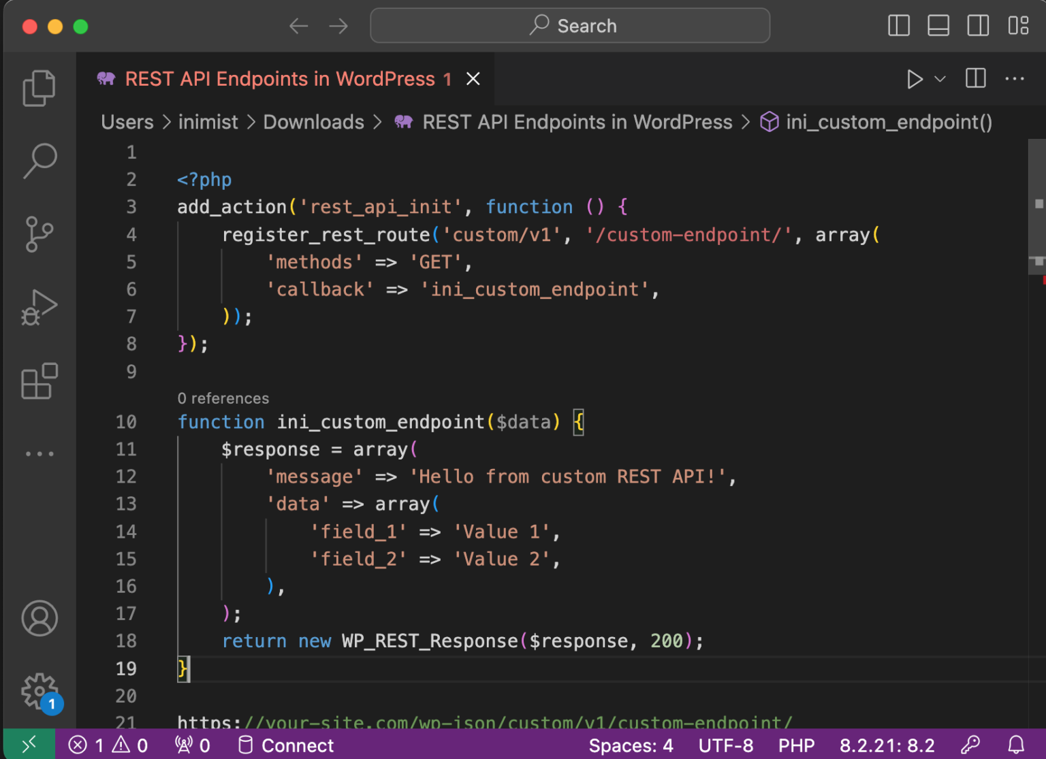Open the Accounts icon in sidebar

click(x=39, y=618)
